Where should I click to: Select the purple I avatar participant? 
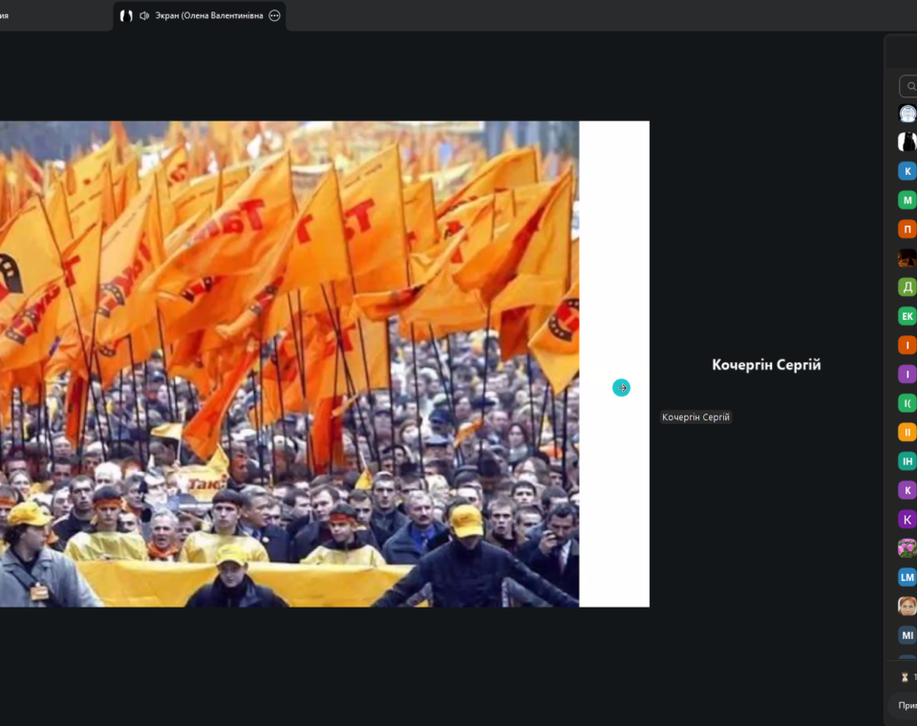point(907,374)
